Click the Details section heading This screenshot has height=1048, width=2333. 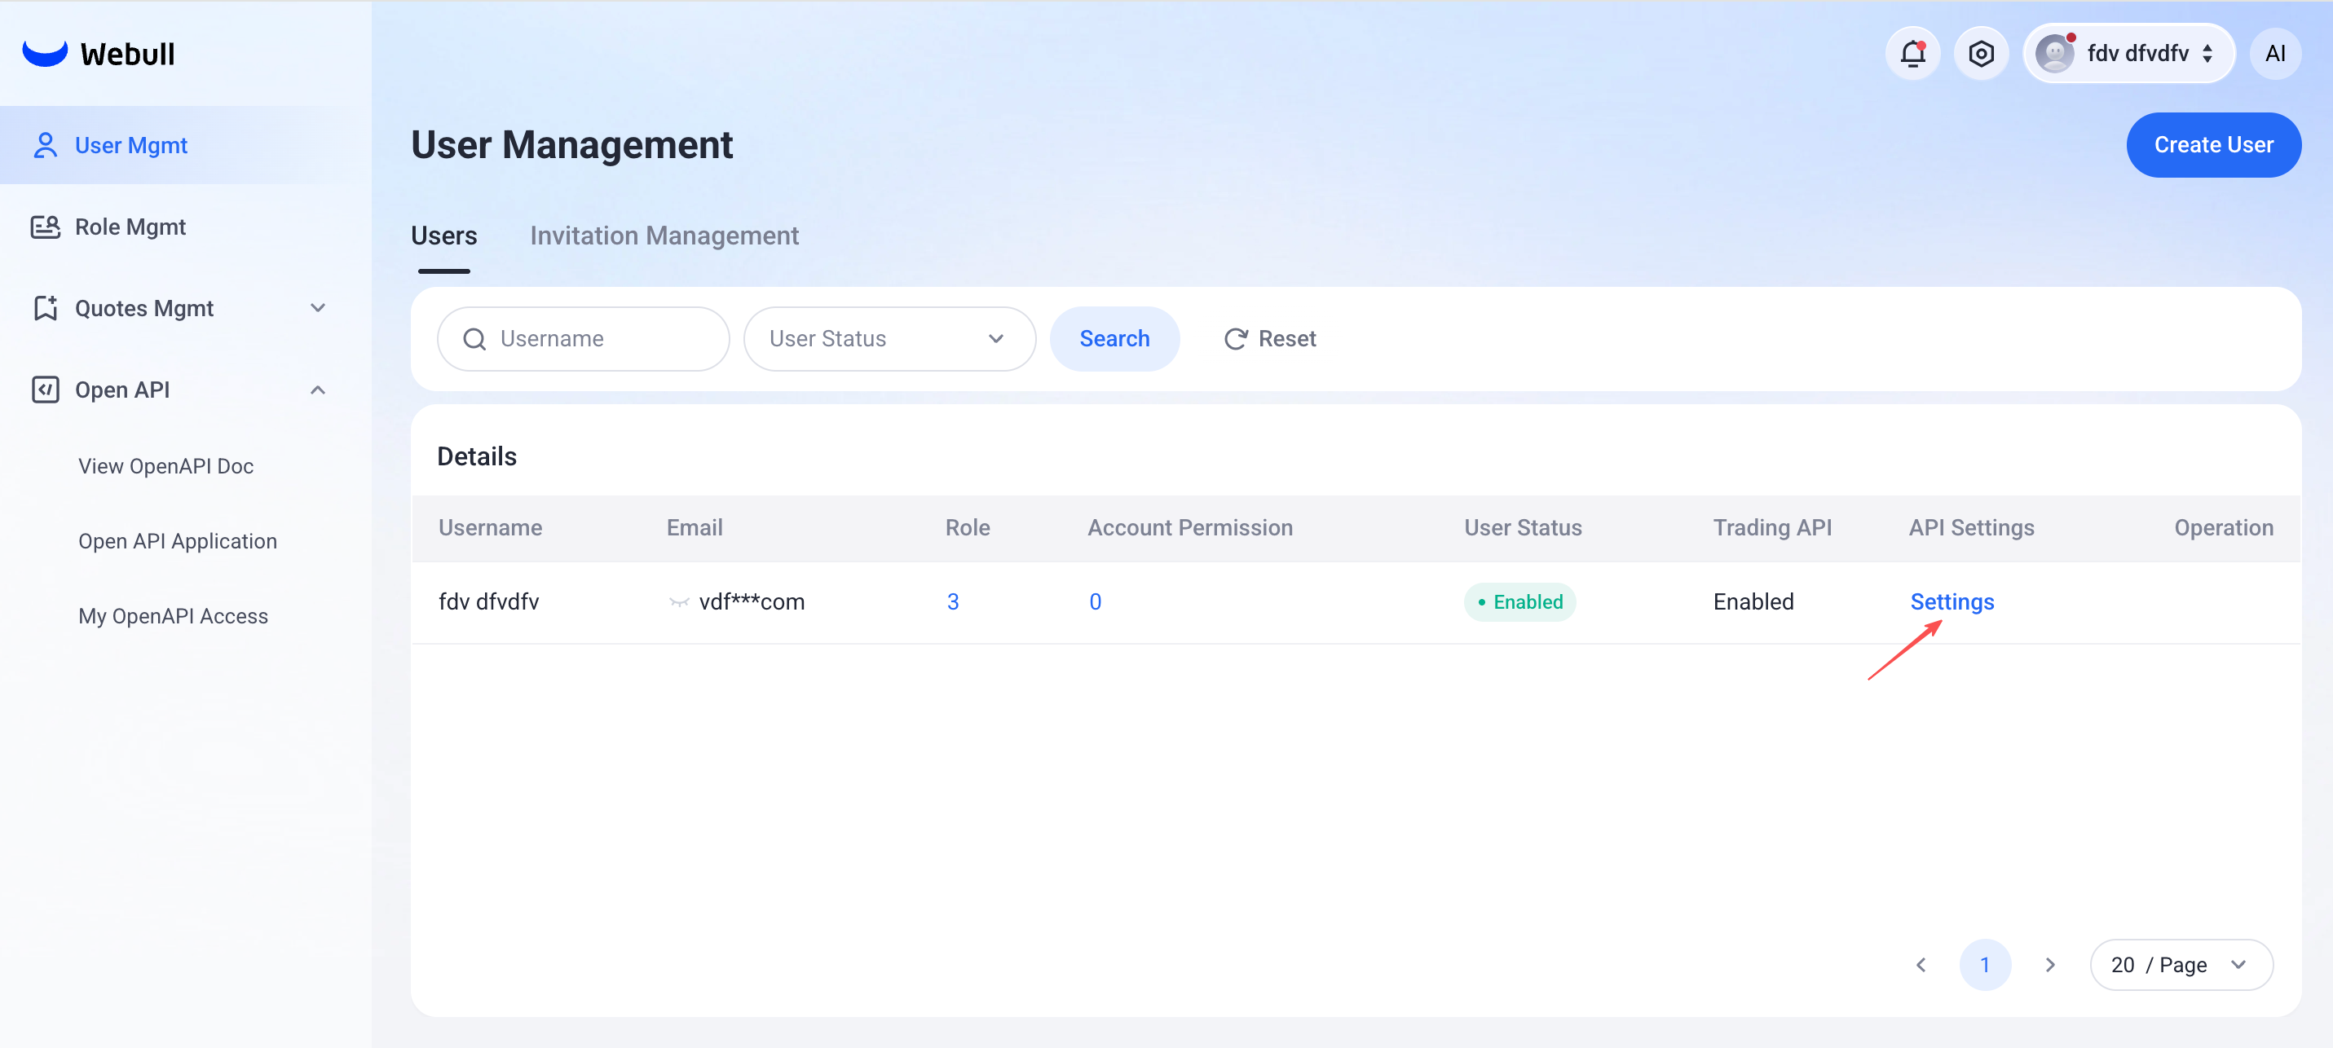coord(478,456)
